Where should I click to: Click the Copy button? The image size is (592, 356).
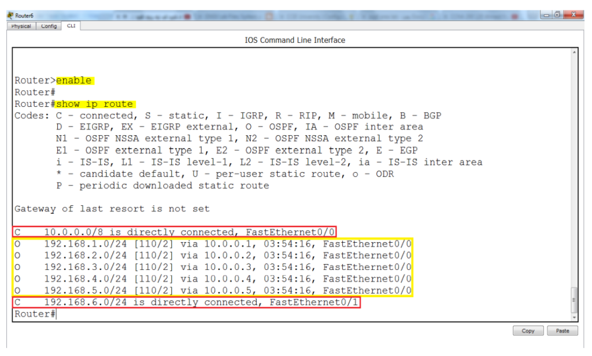(528, 331)
